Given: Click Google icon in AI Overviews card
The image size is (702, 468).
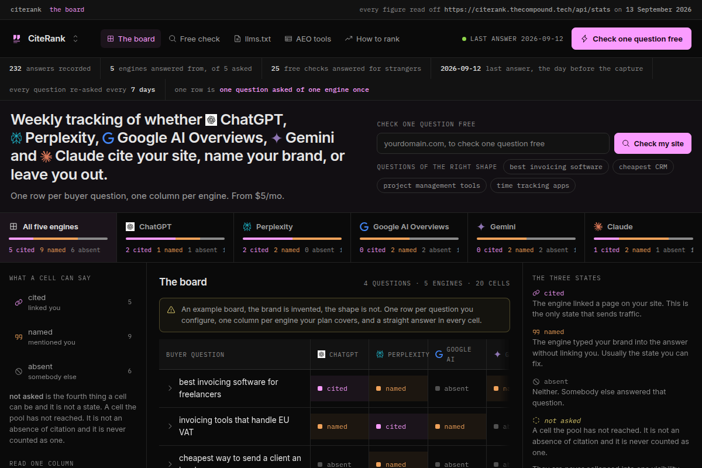Looking at the screenshot, I should (x=364, y=226).
